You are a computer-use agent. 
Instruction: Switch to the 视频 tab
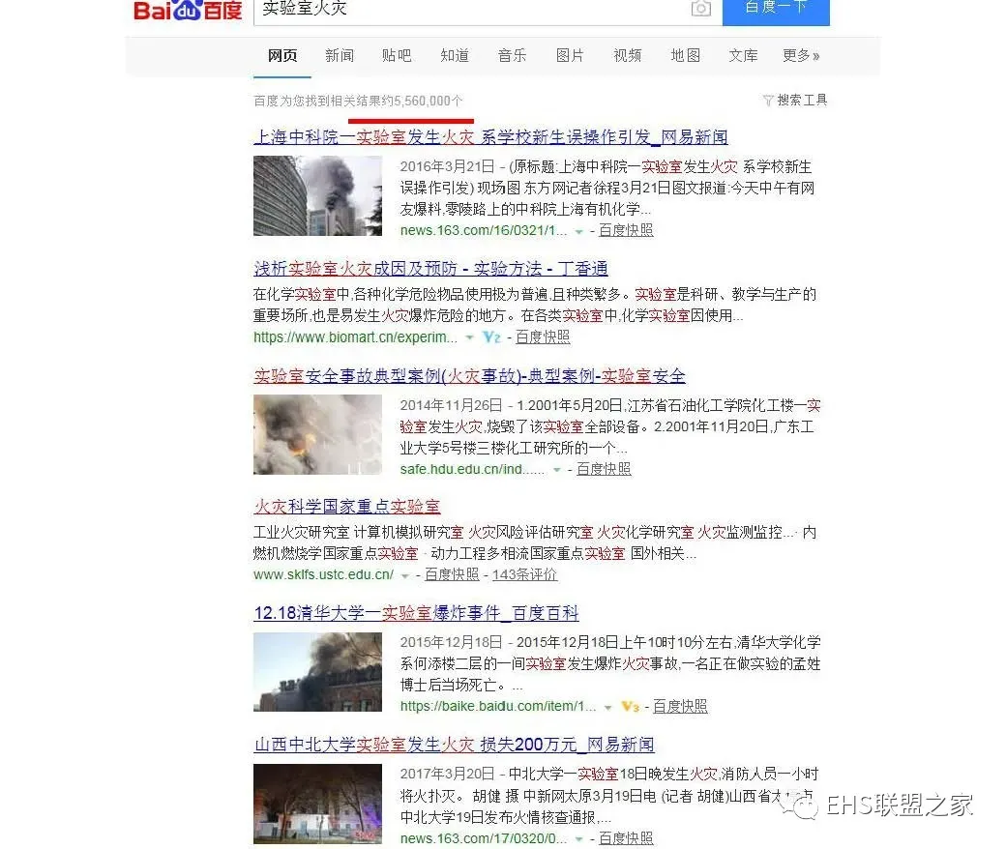(628, 56)
